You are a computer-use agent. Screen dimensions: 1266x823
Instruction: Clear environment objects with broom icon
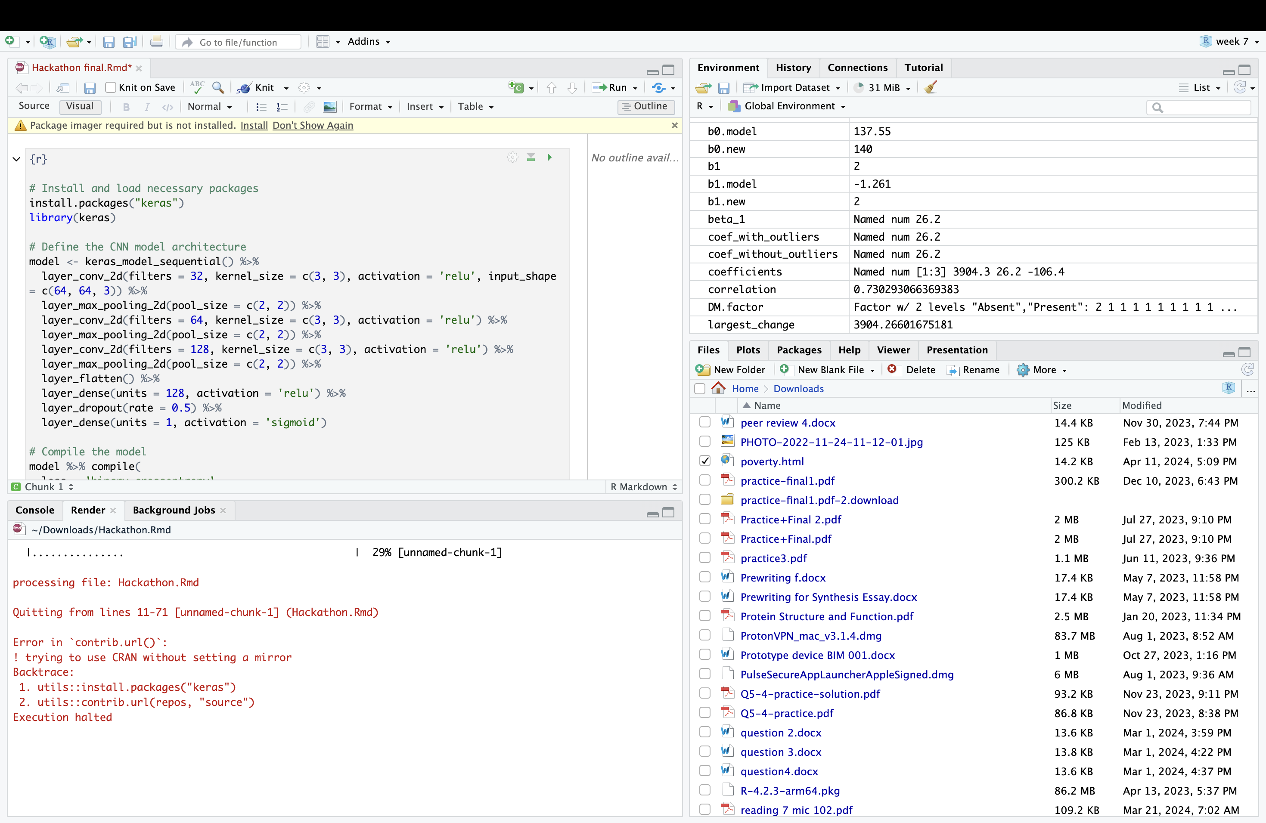(x=931, y=88)
